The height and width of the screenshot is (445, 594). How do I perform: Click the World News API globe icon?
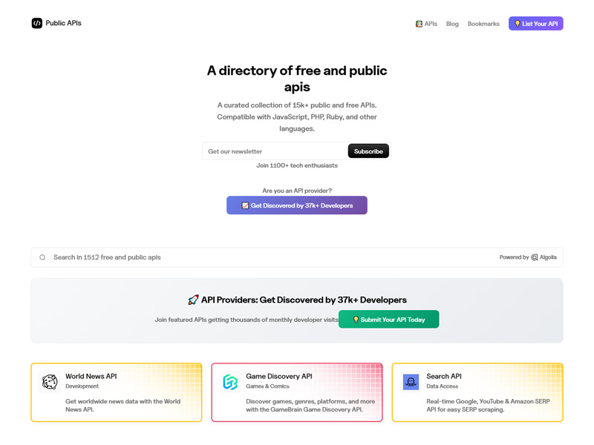pyautogui.click(x=50, y=381)
